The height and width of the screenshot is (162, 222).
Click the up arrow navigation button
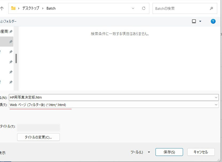tap(2, 9)
